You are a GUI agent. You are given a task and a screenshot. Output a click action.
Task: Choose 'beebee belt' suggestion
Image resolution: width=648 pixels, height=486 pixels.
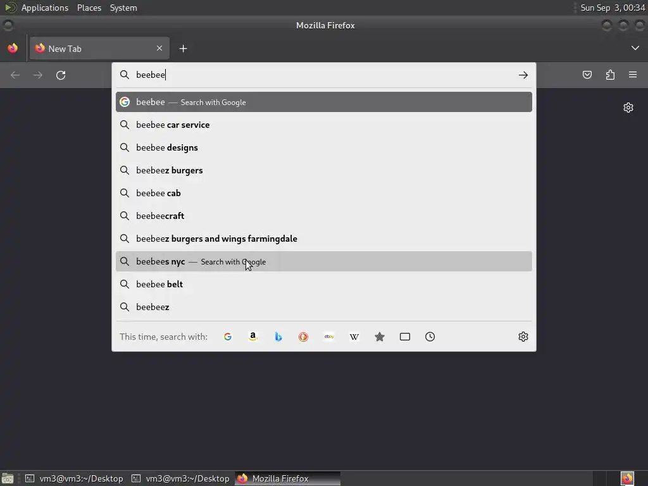point(324,284)
